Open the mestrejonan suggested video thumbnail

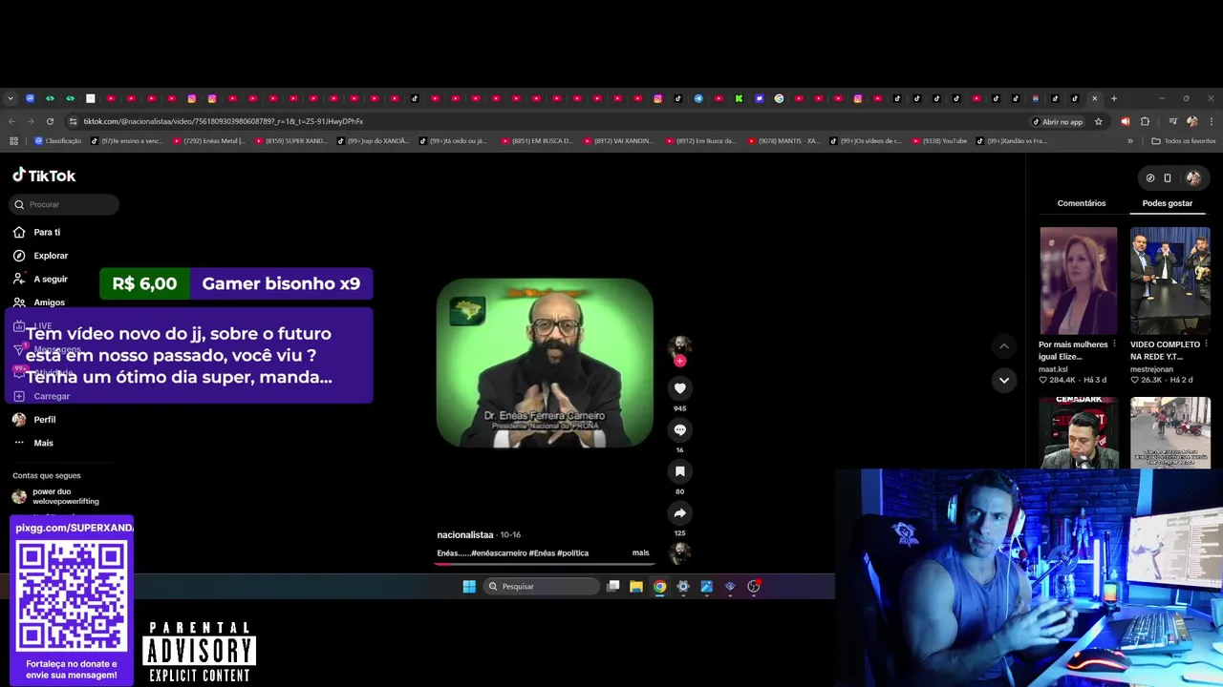(1169, 281)
